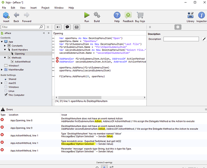
Task: Open the Feedback icon
Action: (x=128, y=15)
